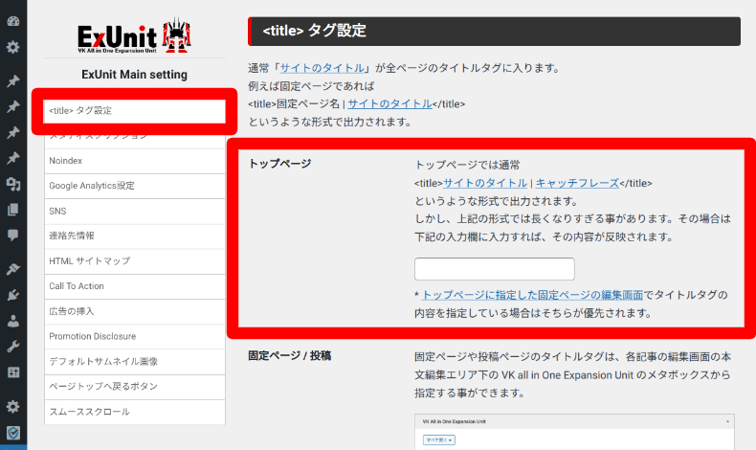Click the ExUnit robot logo
This screenshot has width=756, height=450.
point(135,35)
